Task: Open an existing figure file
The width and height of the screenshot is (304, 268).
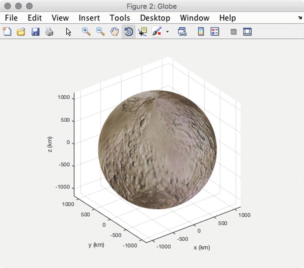Action: pyautogui.click(x=21, y=32)
